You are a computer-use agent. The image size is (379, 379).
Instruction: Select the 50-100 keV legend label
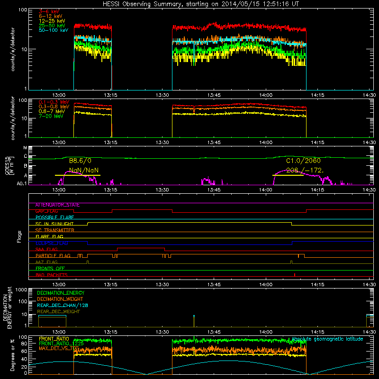54,30
